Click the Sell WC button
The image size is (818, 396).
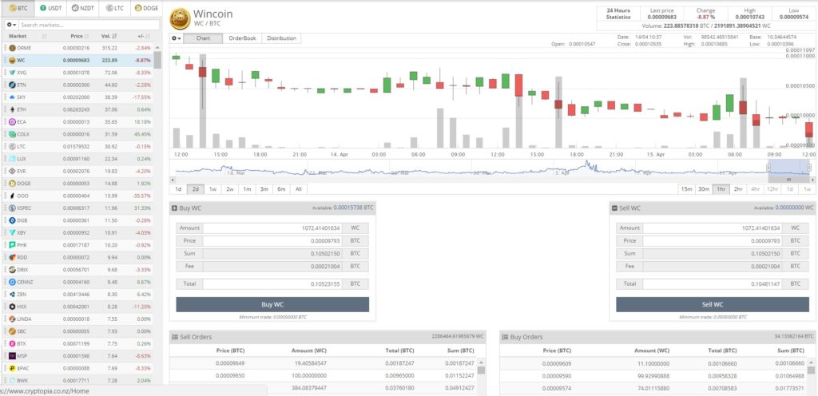coord(712,304)
